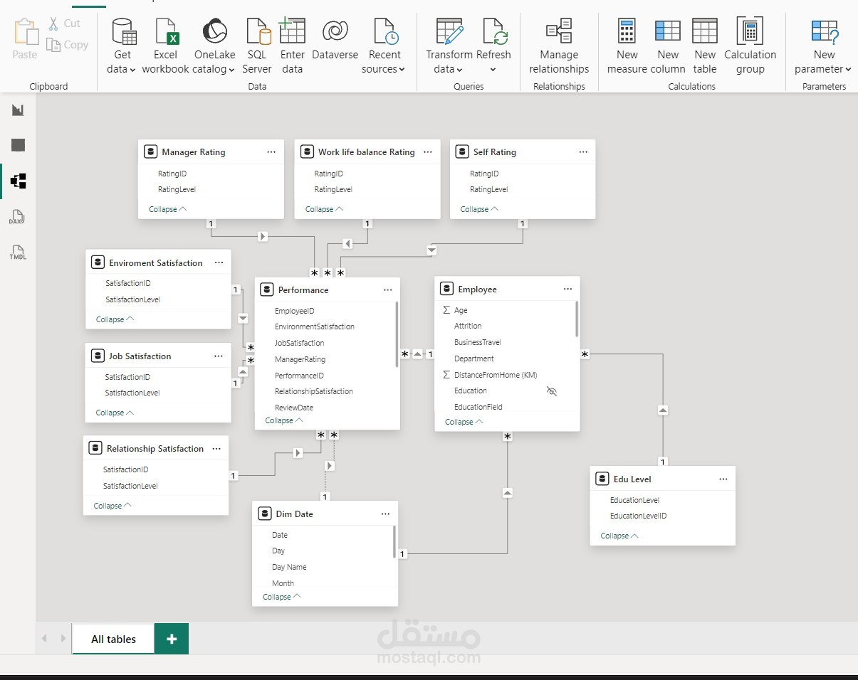This screenshot has height=680, width=858.
Task: Add a new layout tab with plus
Action: [172, 639]
